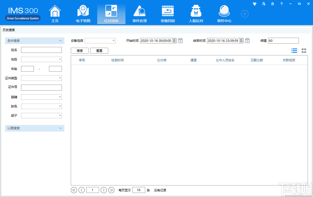The width and height of the screenshot is (313, 197).
Task: Increment start time with the stepper
Action: pyautogui.click(x=174, y=39)
